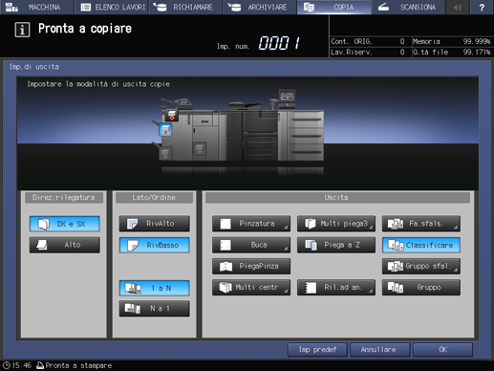This screenshot has height=371, width=494.
Task: Open help with question mark icon
Action: click(x=482, y=7)
